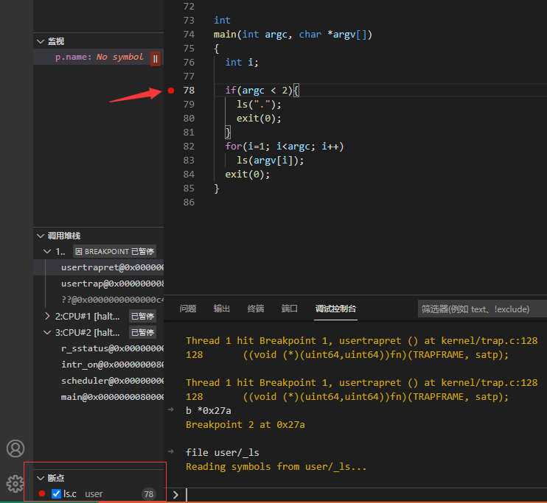
Task: Switch to the 问题 problems tab
Action: click(188, 309)
